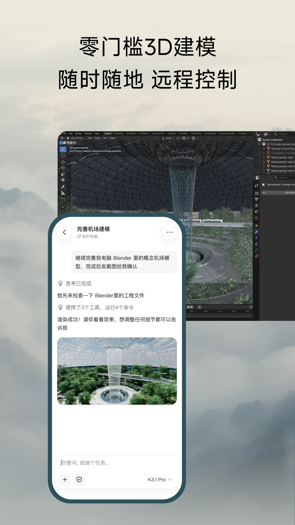
Task: Toggle proportional editing in Blender header
Action: coord(193,138)
